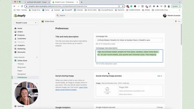Viewport: 194px width, 109px height.
Task: Open Analytics section
Action: pos(21,45)
